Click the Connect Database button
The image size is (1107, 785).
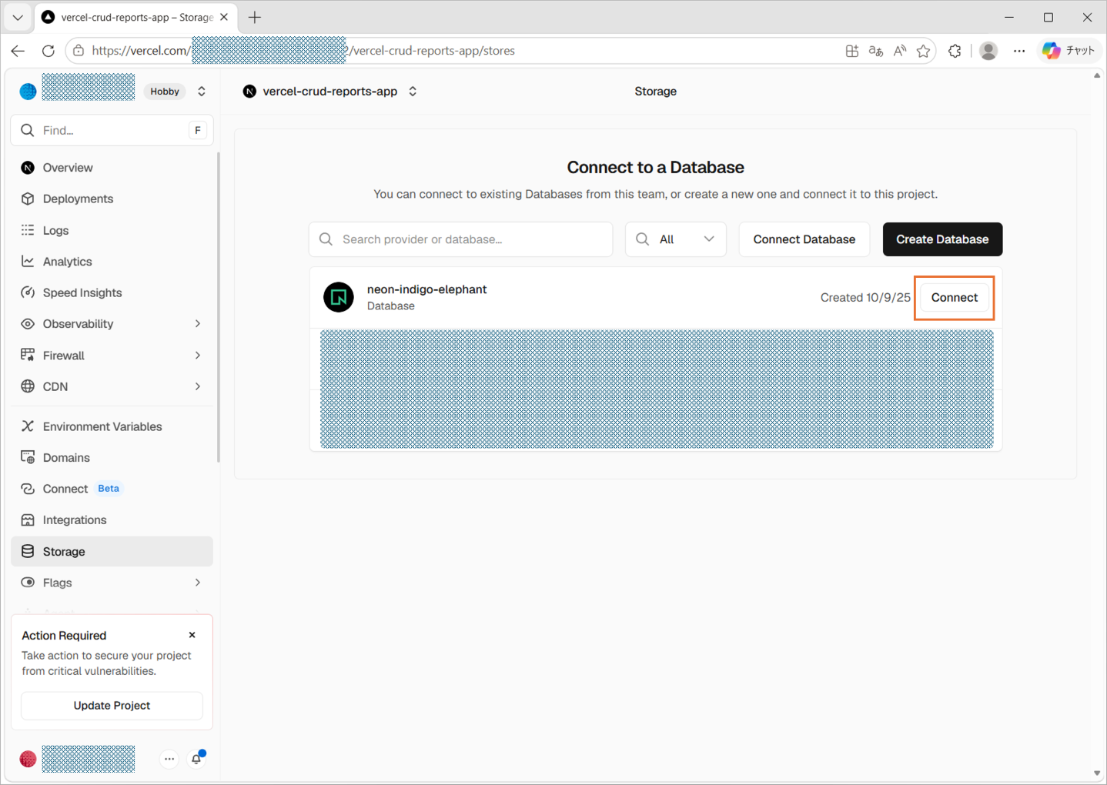point(804,239)
